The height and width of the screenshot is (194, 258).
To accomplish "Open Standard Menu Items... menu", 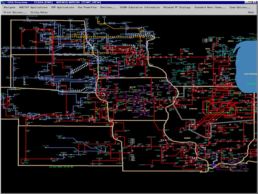I will point(210,8).
